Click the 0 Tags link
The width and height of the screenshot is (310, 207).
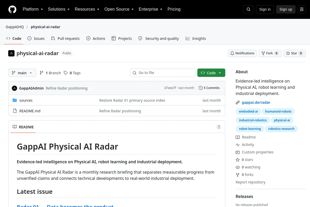pos(72,73)
